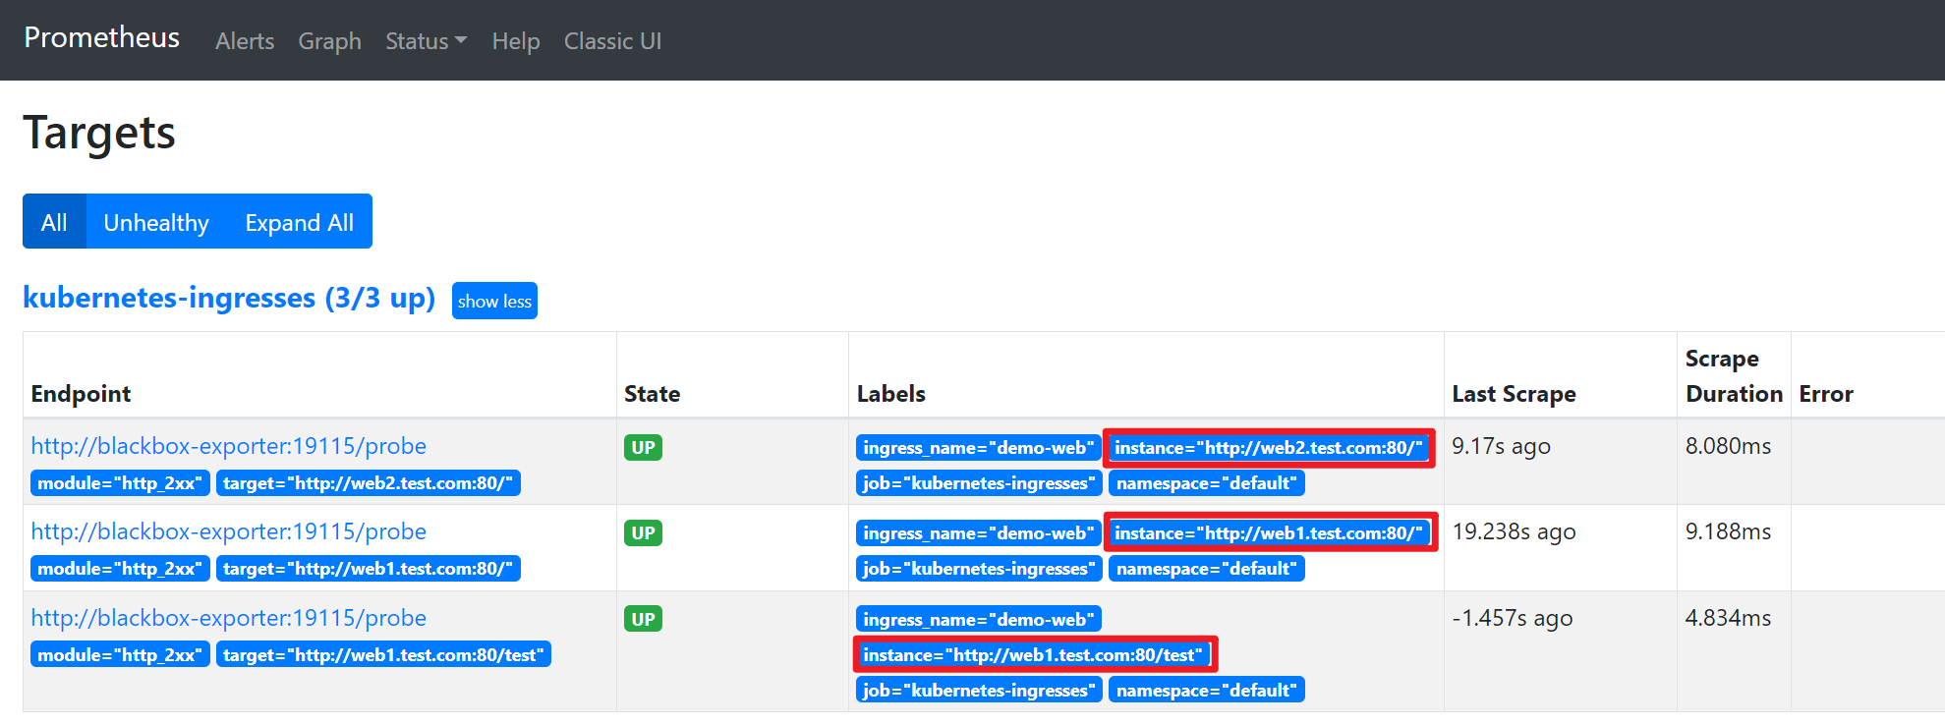Click the target web1.test.com:80/test badge

pyautogui.click(x=382, y=655)
